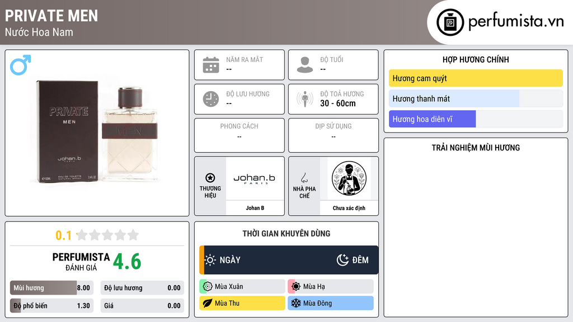Click the Mùi hương 8.00 rating bar
The height and width of the screenshot is (322, 573).
[52, 288]
